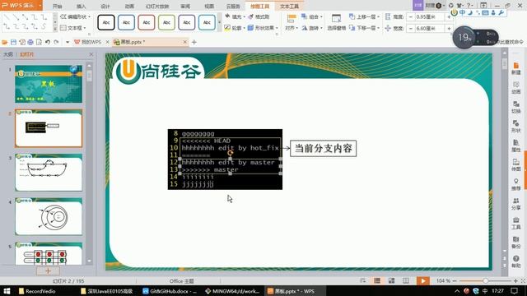Screen dimensions: 527x296
Task: Open the WPS 演示 application menu
Action: click(x=21, y=6)
